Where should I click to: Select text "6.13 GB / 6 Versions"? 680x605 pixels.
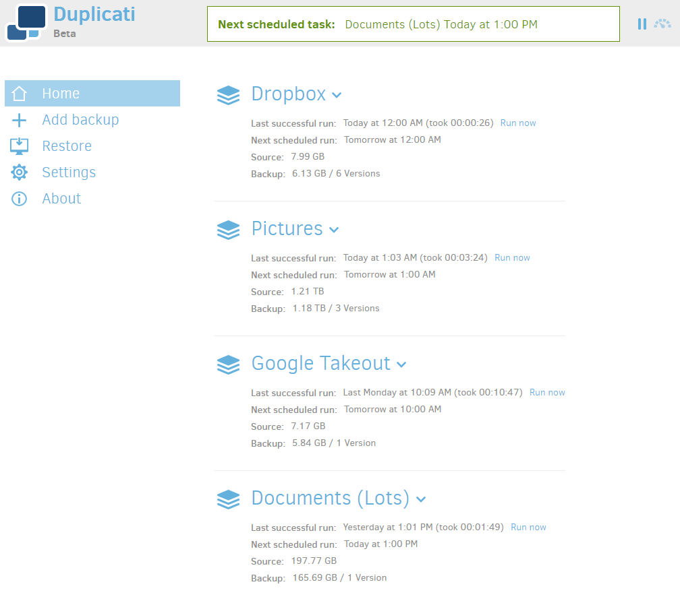(x=336, y=173)
